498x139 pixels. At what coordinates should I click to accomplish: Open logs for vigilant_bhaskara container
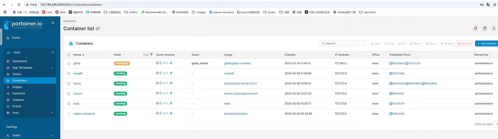157,113
